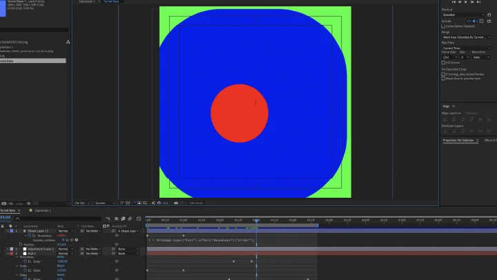497x280 pixels.
Task: Reset the Roundness effect on Null 1
Action: pos(61,256)
